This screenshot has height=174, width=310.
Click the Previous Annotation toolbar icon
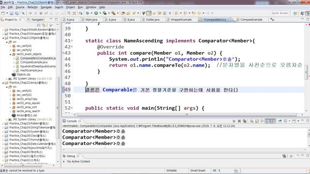pyautogui.click(x=185, y=13)
